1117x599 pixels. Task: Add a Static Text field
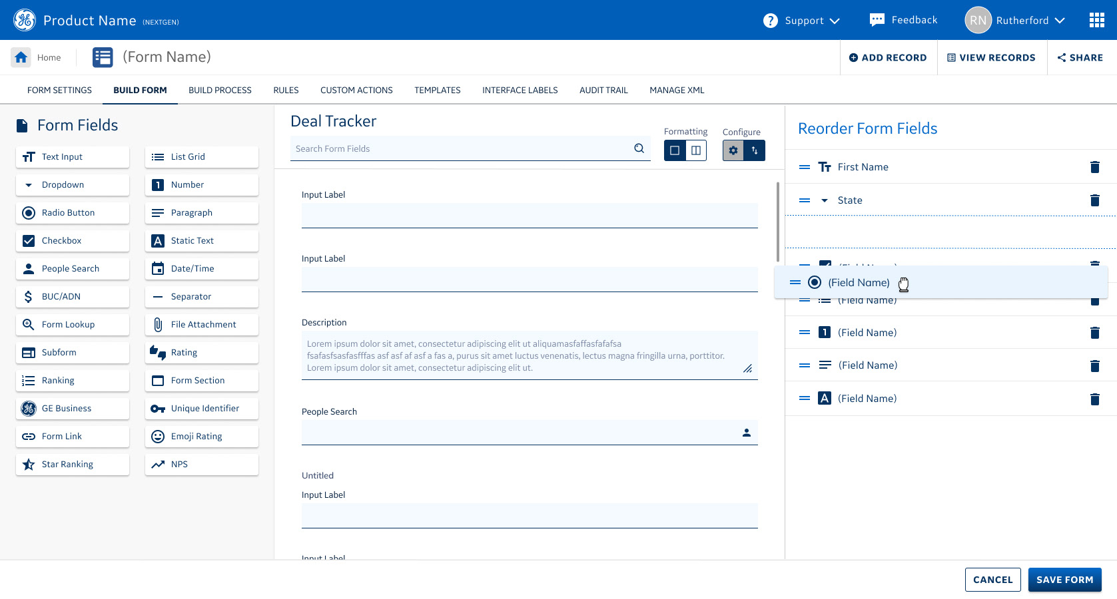coord(202,241)
